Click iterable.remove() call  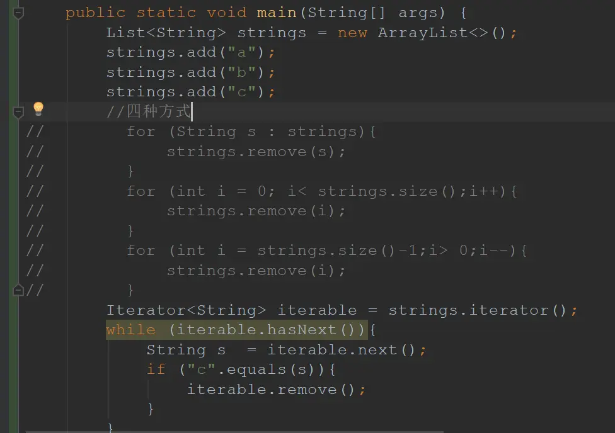pos(276,390)
